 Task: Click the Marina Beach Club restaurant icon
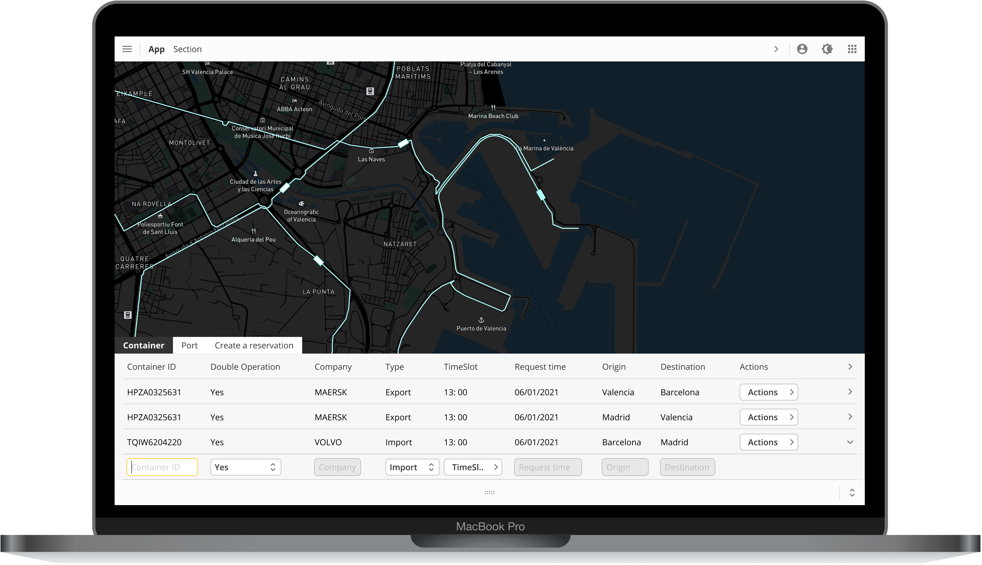pyautogui.click(x=493, y=108)
